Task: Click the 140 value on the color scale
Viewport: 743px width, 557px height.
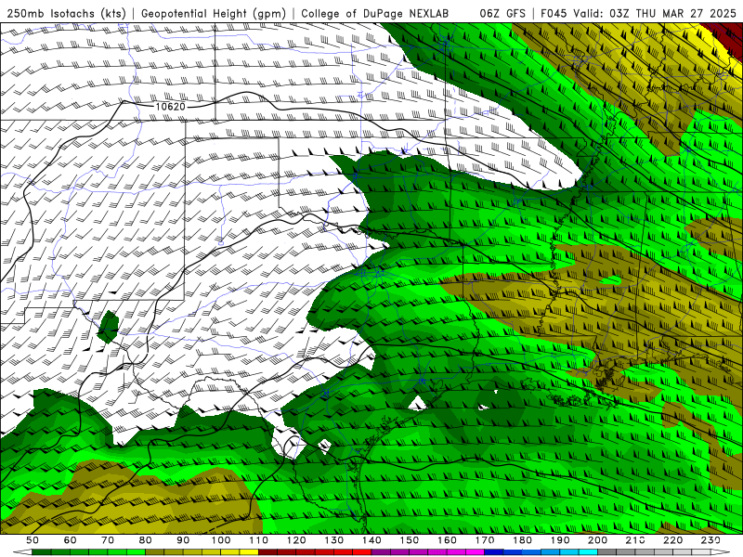Action: click(371, 540)
